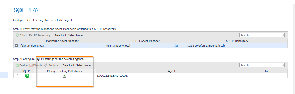This screenshot has width=295, height=94.
Task: Check the SQLAG1.IMDEMO.LOCAL row checkbox
Action: coord(16,76)
